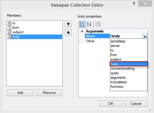154x113 pixels.
Task: Click the help question mark icon
Action: click(134, 4)
